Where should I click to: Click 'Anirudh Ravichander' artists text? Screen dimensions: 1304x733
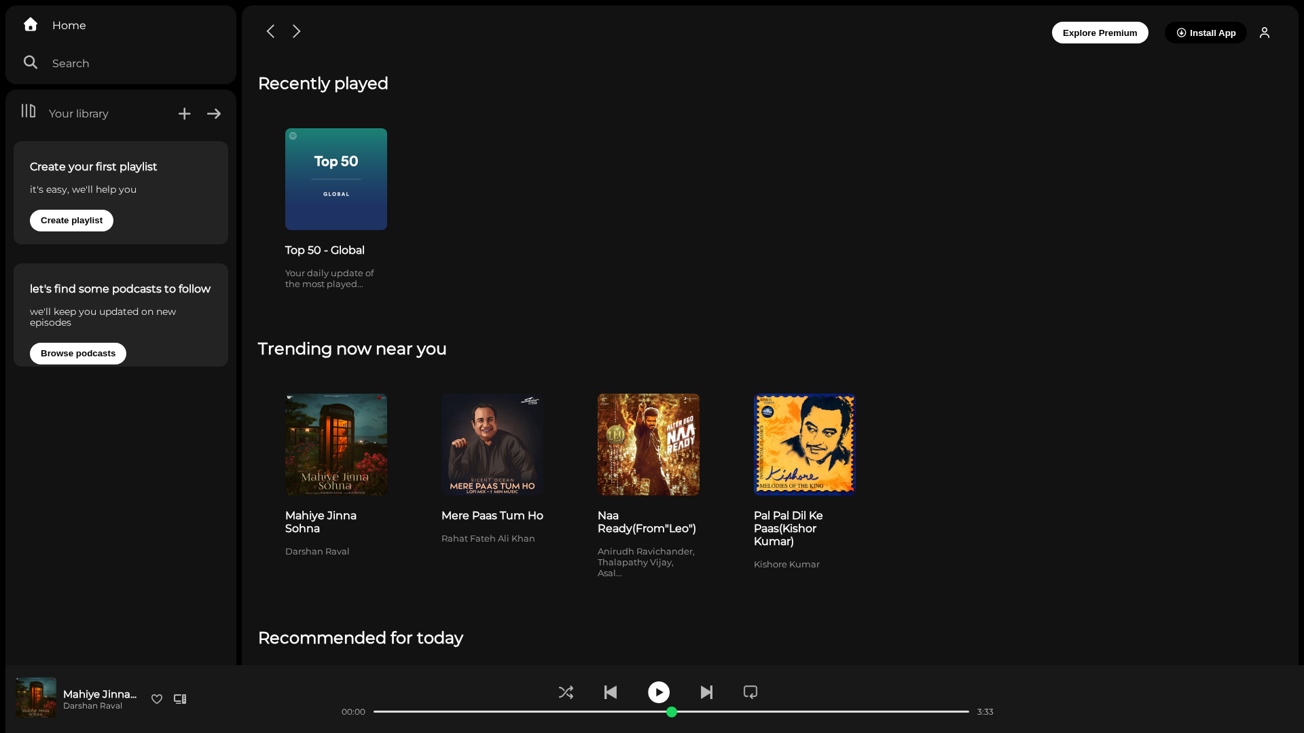646,562
